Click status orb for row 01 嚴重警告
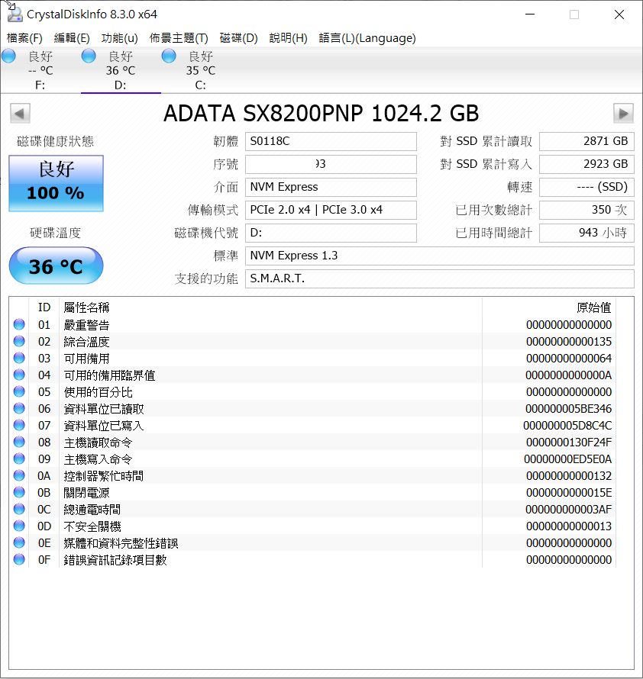Image resolution: width=643 pixels, height=679 pixels. [19, 324]
